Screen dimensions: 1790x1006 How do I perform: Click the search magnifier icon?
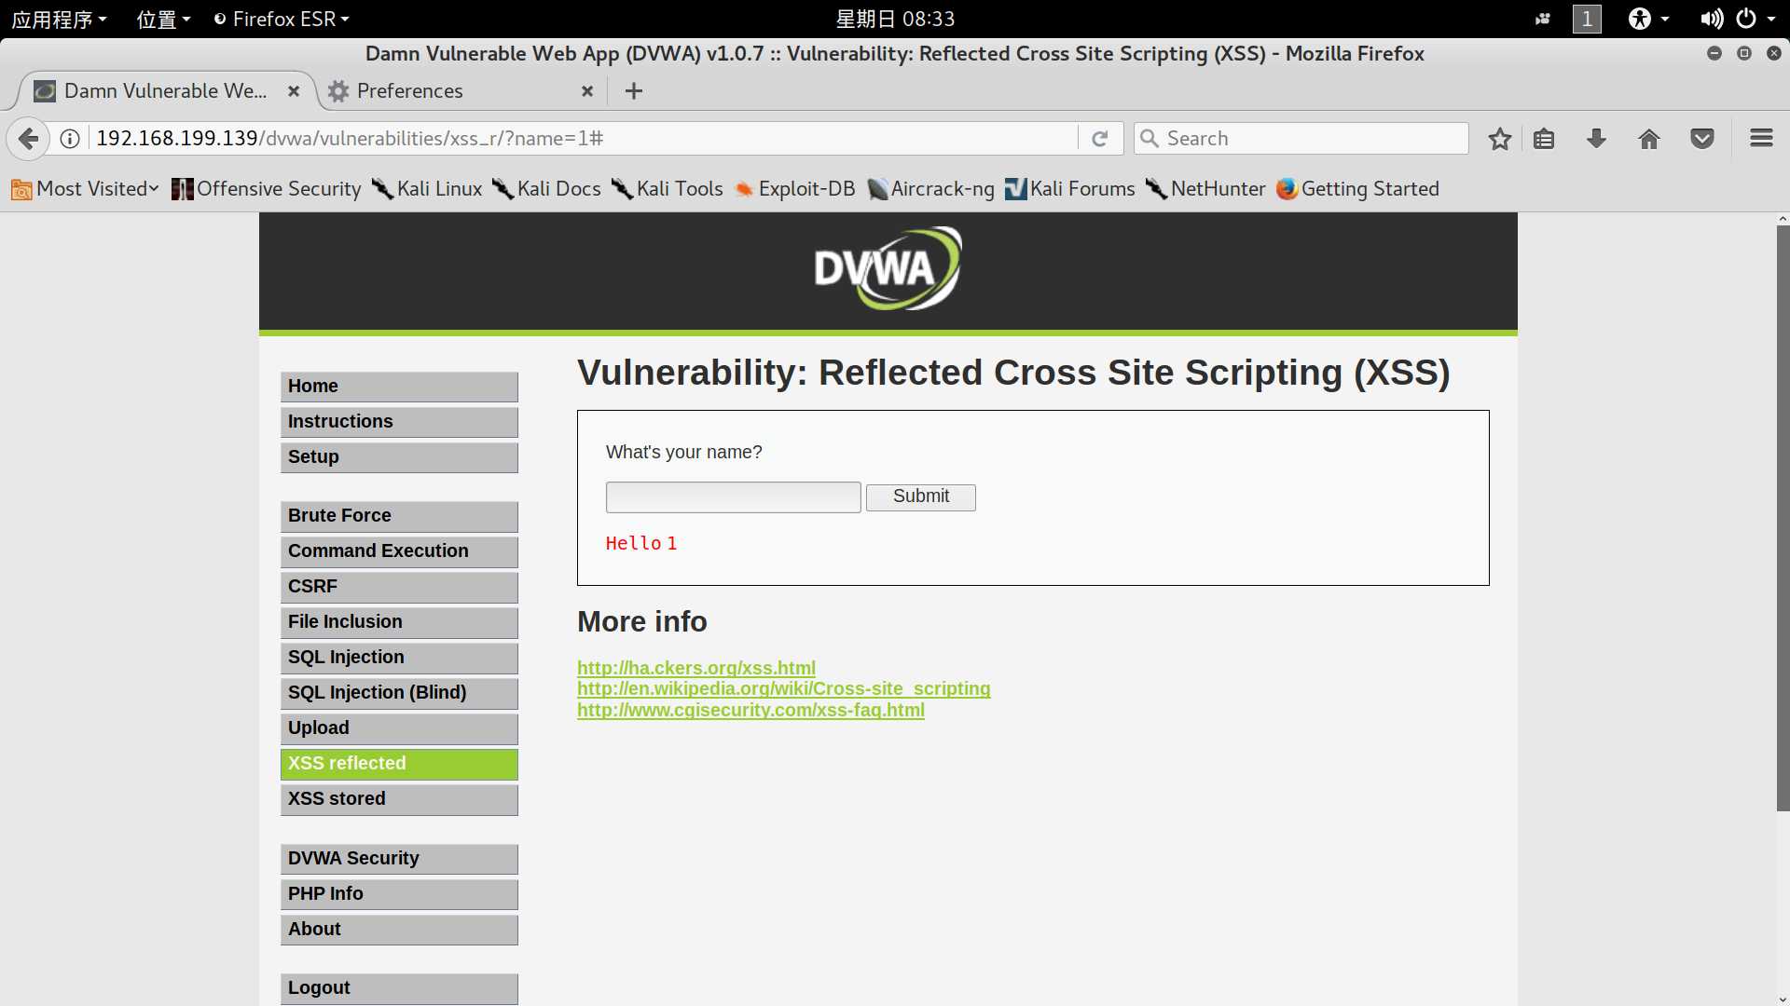coord(1150,139)
